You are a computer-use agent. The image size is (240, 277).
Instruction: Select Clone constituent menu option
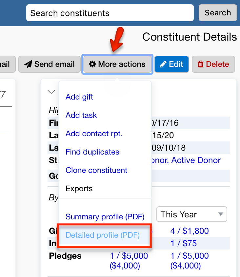coord(96,170)
